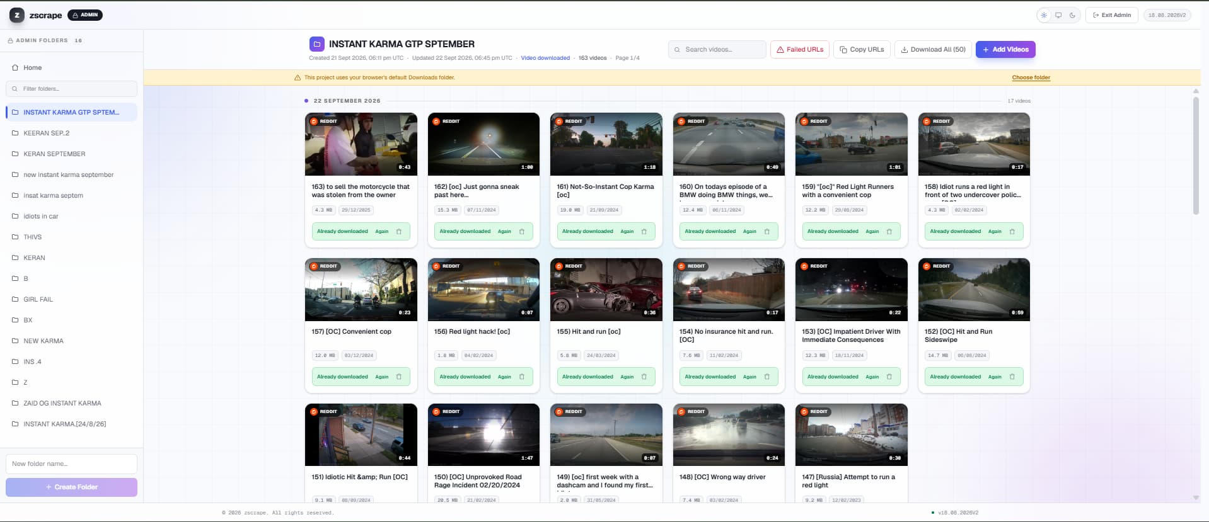Delete the 'No insurance hit and run' video
Screen dimensions: 1209x522
tap(767, 377)
